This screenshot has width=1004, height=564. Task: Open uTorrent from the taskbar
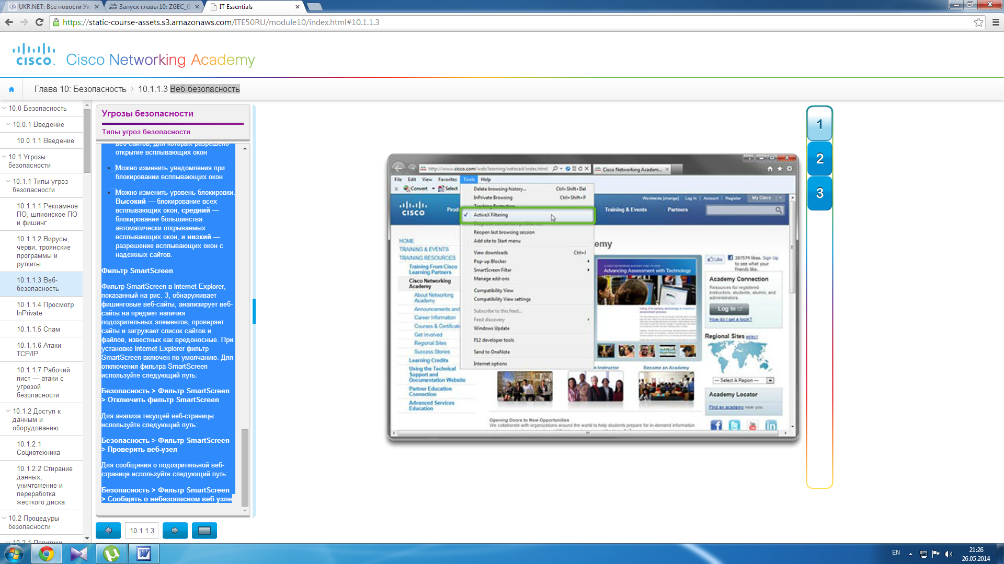pyautogui.click(x=111, y=554)
